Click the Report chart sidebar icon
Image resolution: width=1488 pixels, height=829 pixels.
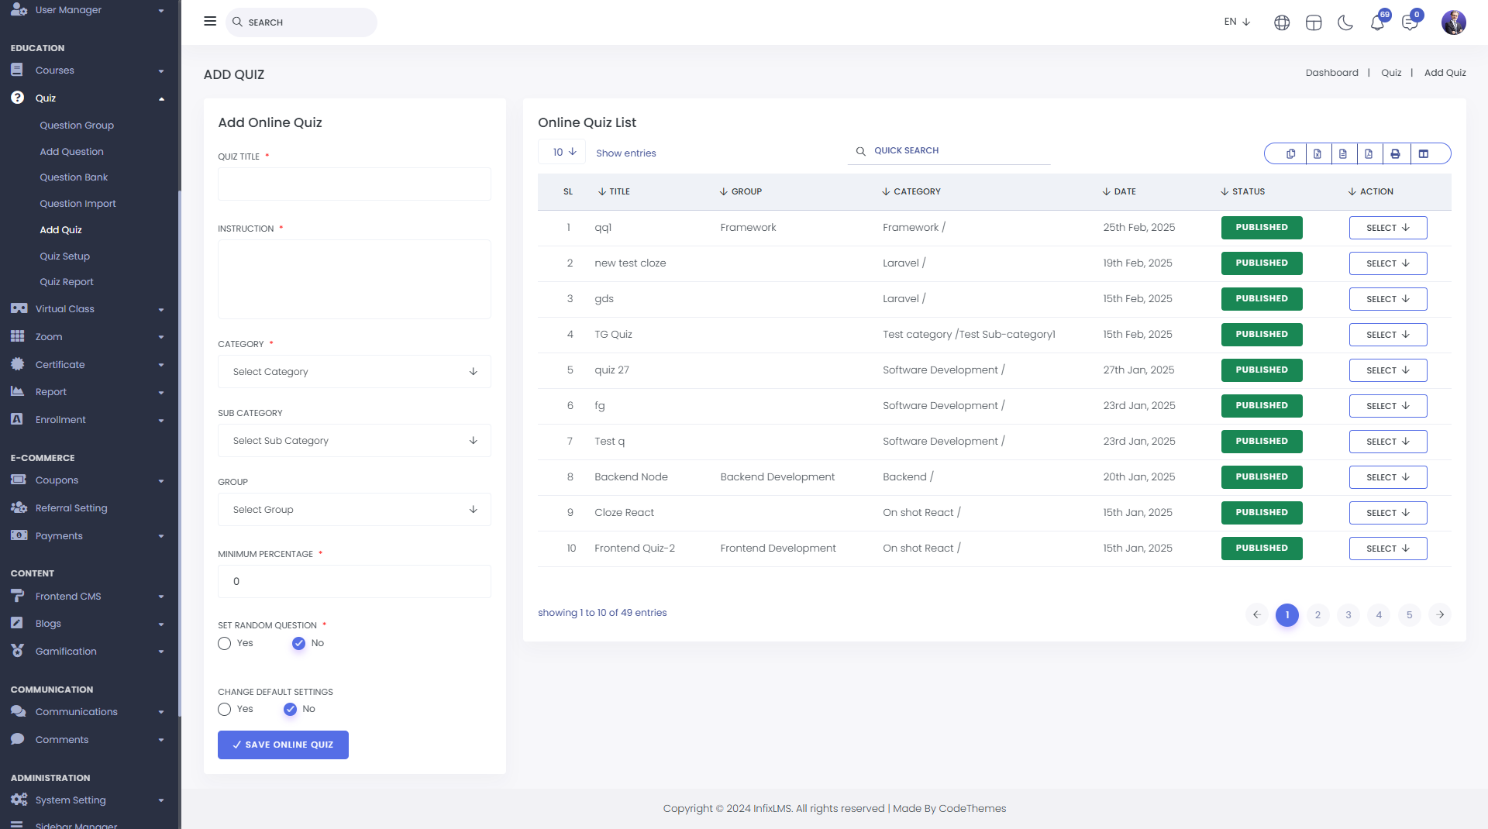(x=17, y=391)
